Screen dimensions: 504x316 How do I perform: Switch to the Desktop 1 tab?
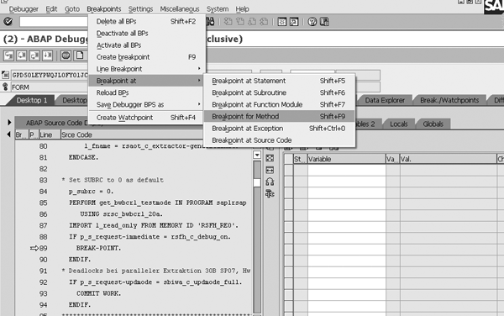pyautogui.click(x=31, y=100)
